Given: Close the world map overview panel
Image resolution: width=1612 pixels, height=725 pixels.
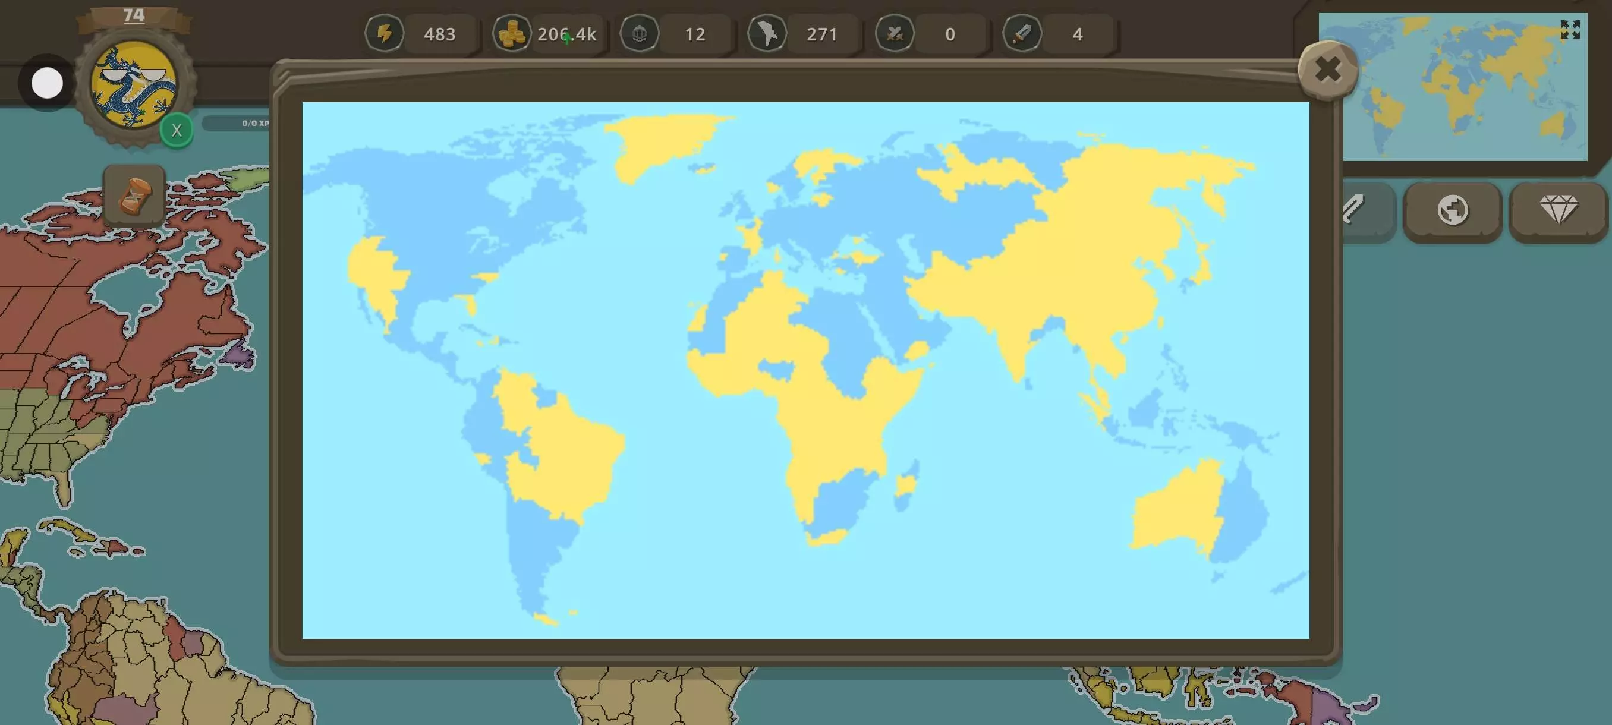Looking at the screenshot, I should [x=1327, y=70].
